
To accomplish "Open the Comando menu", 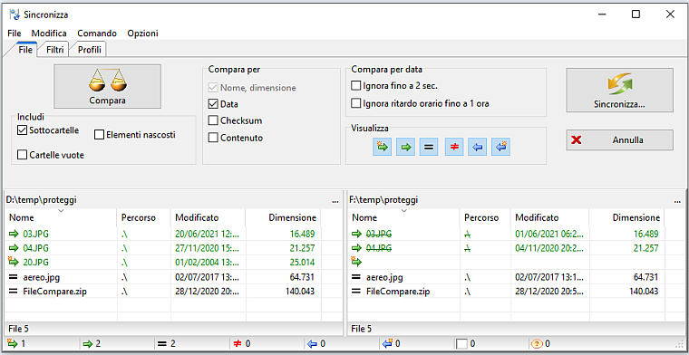I will (97, 34).
